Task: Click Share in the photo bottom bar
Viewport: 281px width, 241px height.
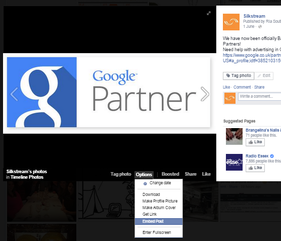Action: [191, 174]
